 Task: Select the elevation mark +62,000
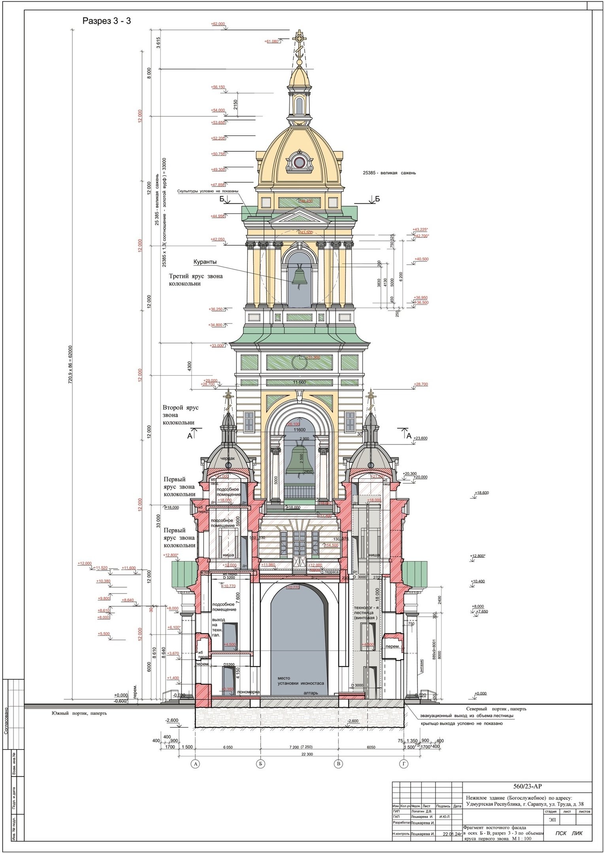(x=218, y=24)
